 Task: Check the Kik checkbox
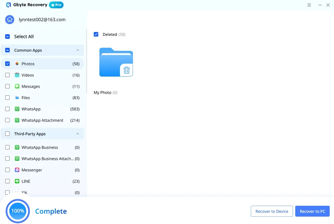pyautogui.click(x=7, y=193)
